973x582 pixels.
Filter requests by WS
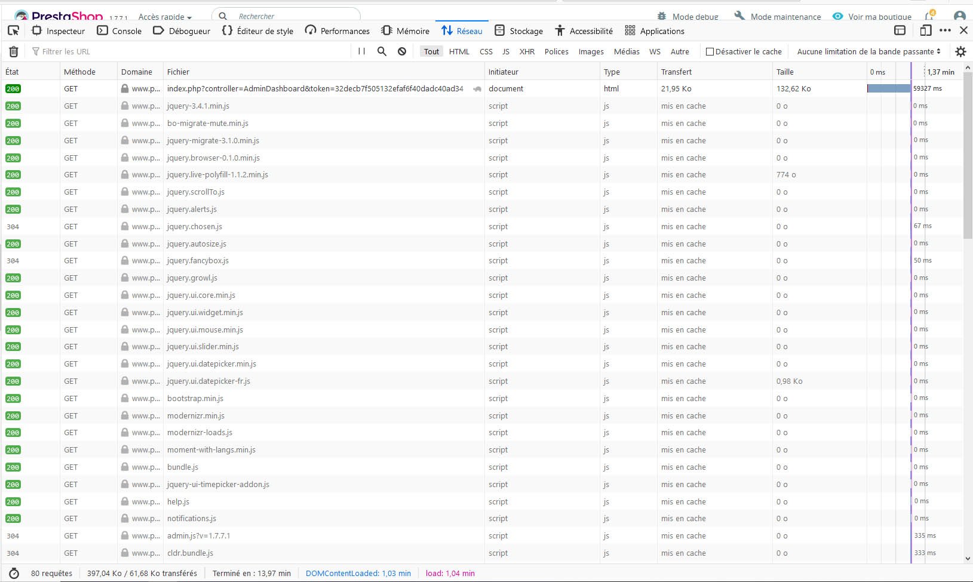pyautogui.click(x=655, y=52)
